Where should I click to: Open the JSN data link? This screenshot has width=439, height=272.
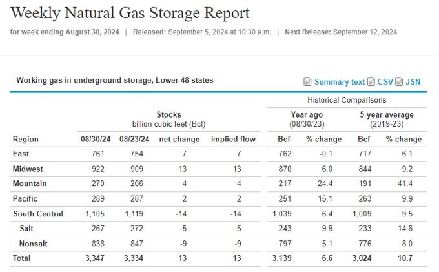pos(413,82)
